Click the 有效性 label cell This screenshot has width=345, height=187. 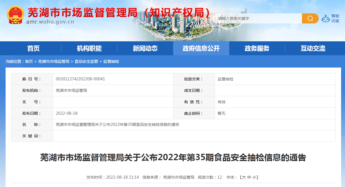pyautogui.click(x=194, y=102)
